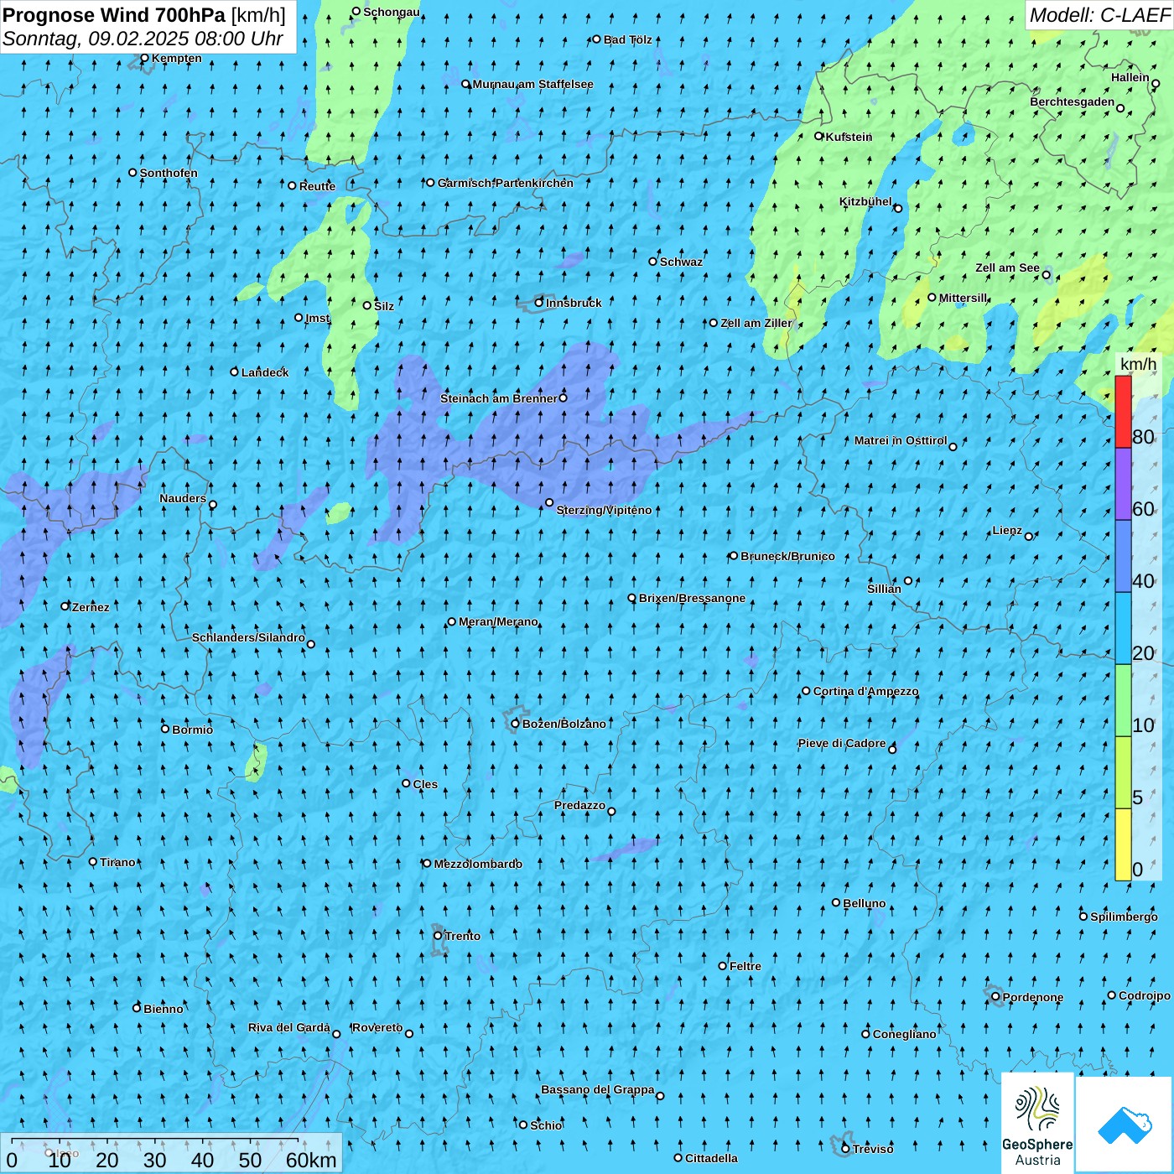Click the 'Cles' label
The image size is (1174, 1174).
(425, 784)
